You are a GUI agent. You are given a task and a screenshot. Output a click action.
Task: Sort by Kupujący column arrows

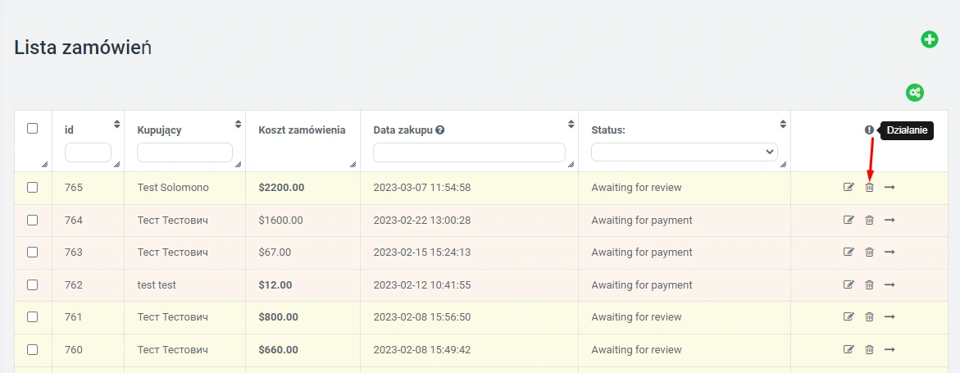click(239, 125)
